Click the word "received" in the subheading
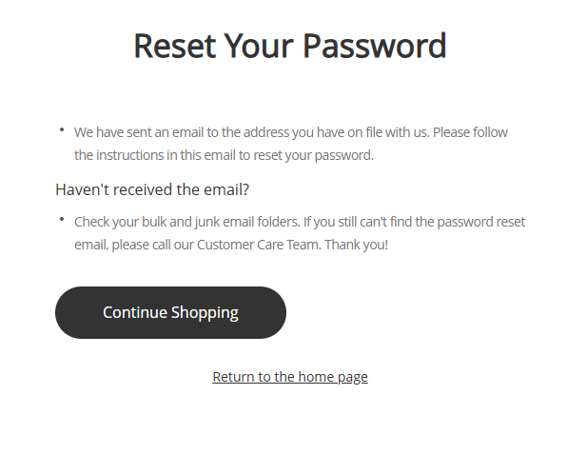Screen dimensions: 587x454 (x=144, y=189)
